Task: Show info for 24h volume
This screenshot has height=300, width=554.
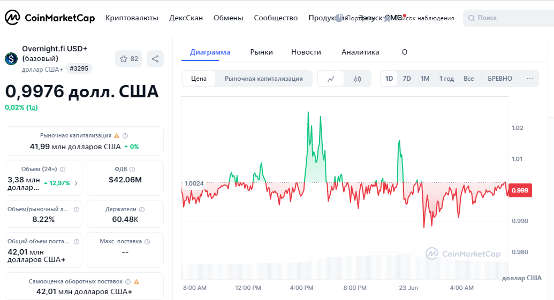Action: pos(63,170)
